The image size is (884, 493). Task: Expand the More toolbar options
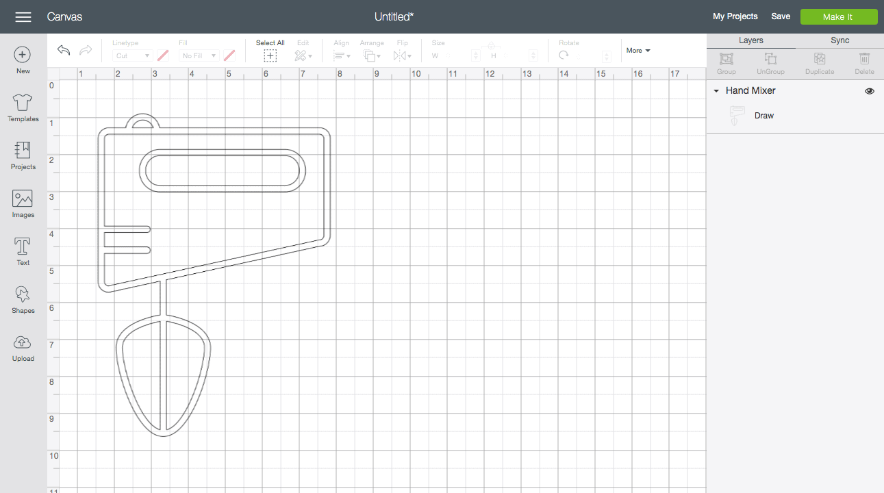point(638,51)
